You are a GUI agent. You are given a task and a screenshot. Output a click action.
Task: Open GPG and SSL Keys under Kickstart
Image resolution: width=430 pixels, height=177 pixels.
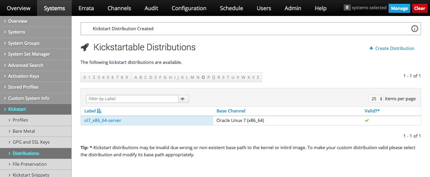[x=36, y=142]
